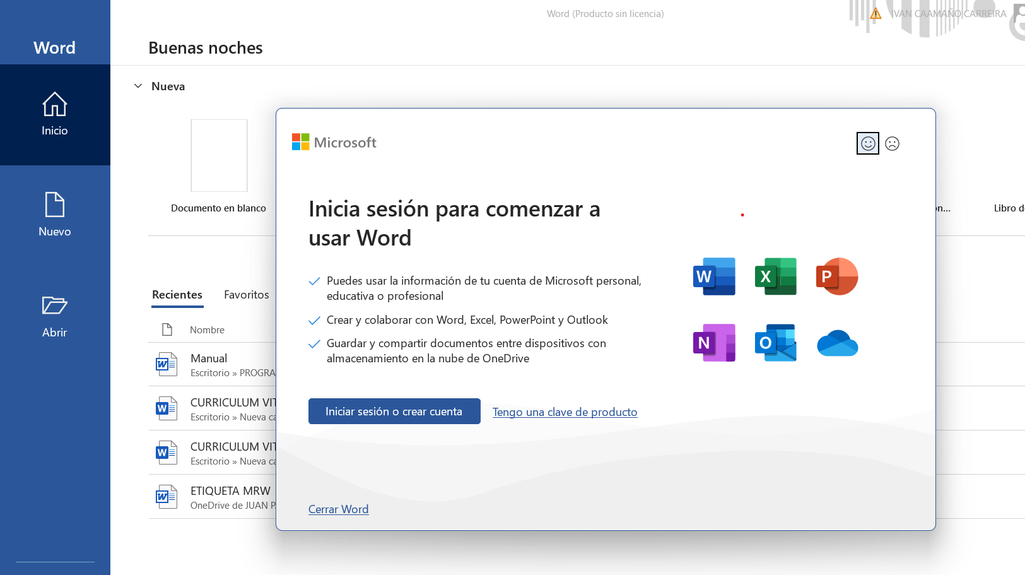Click the happy face feedback icon
This screenshot has height=575, width=1025.
(868, 144)
